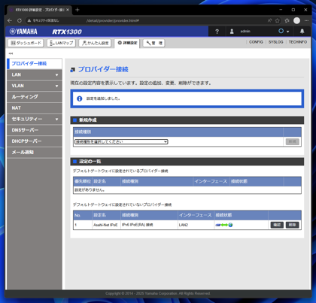The width and height of the screenshot is (316, 303).
Task: Open the connection type dropdown
Action: [x=121, y=141]
